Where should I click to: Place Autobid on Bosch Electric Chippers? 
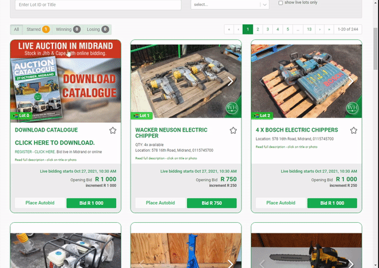pos(280,203)
